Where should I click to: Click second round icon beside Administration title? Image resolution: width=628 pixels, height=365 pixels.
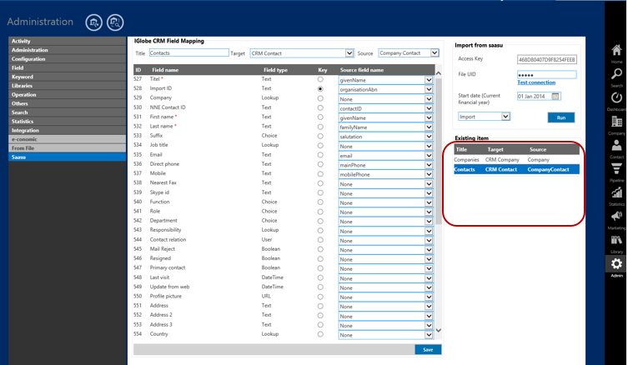click(x=115, y=22)
